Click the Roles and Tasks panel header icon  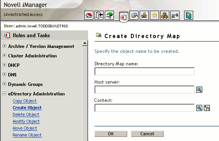tap(7, 35)
